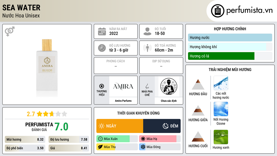277x156 pixels.
Task: Click the Hương cuối pyramid icon
Action: pyautogui.click(x=198, y=136)
